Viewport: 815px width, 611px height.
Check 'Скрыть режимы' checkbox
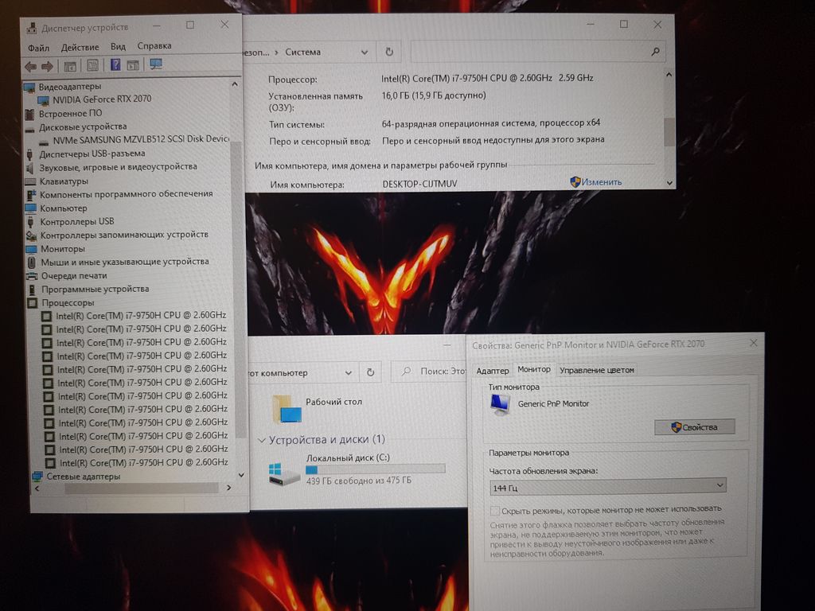coord(495,509)
